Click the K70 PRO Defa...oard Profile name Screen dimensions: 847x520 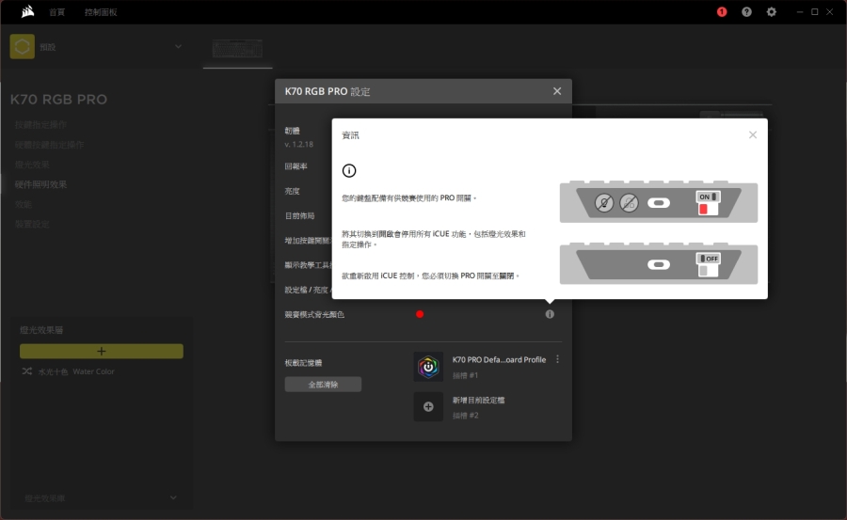point(499,359)
